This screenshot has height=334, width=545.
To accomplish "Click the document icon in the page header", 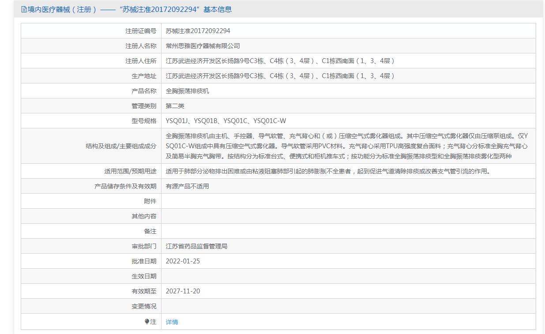I will tap(24, 9).
